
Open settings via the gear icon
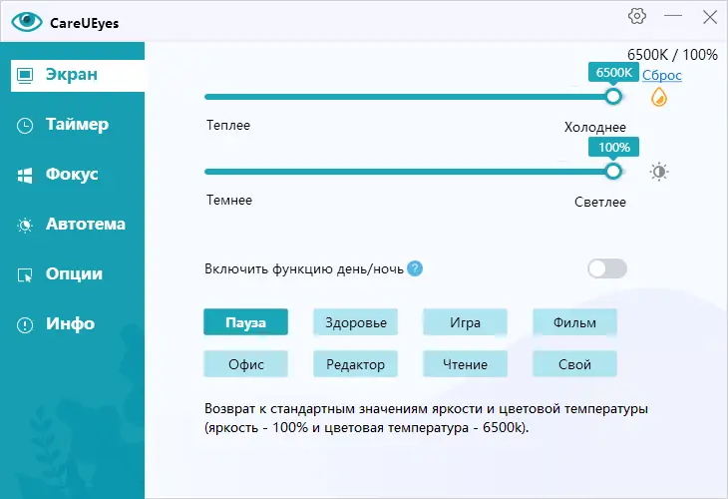(x=637, y=16)
